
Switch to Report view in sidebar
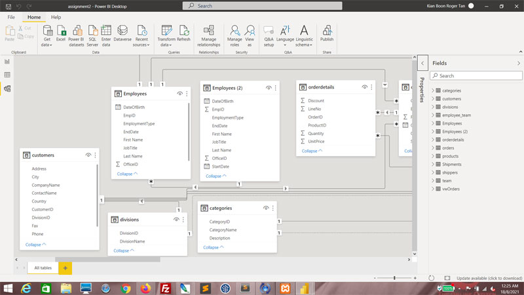point(7,62)
